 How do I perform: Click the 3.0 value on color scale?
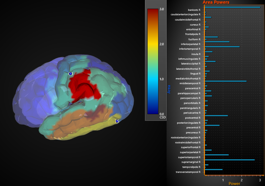(x=162, y=9)
